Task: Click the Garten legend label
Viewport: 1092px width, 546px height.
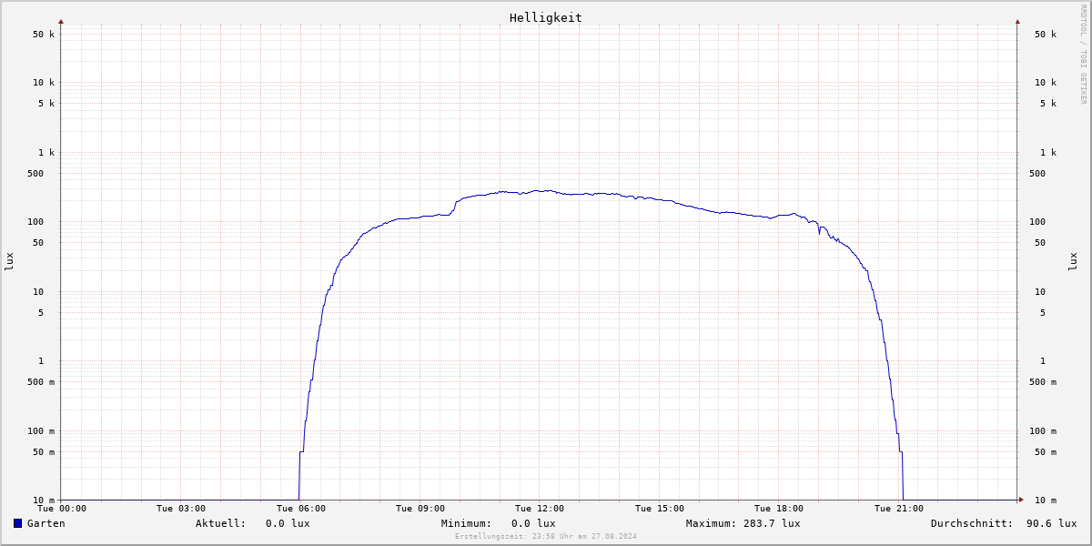Action: tap(45, 523)
